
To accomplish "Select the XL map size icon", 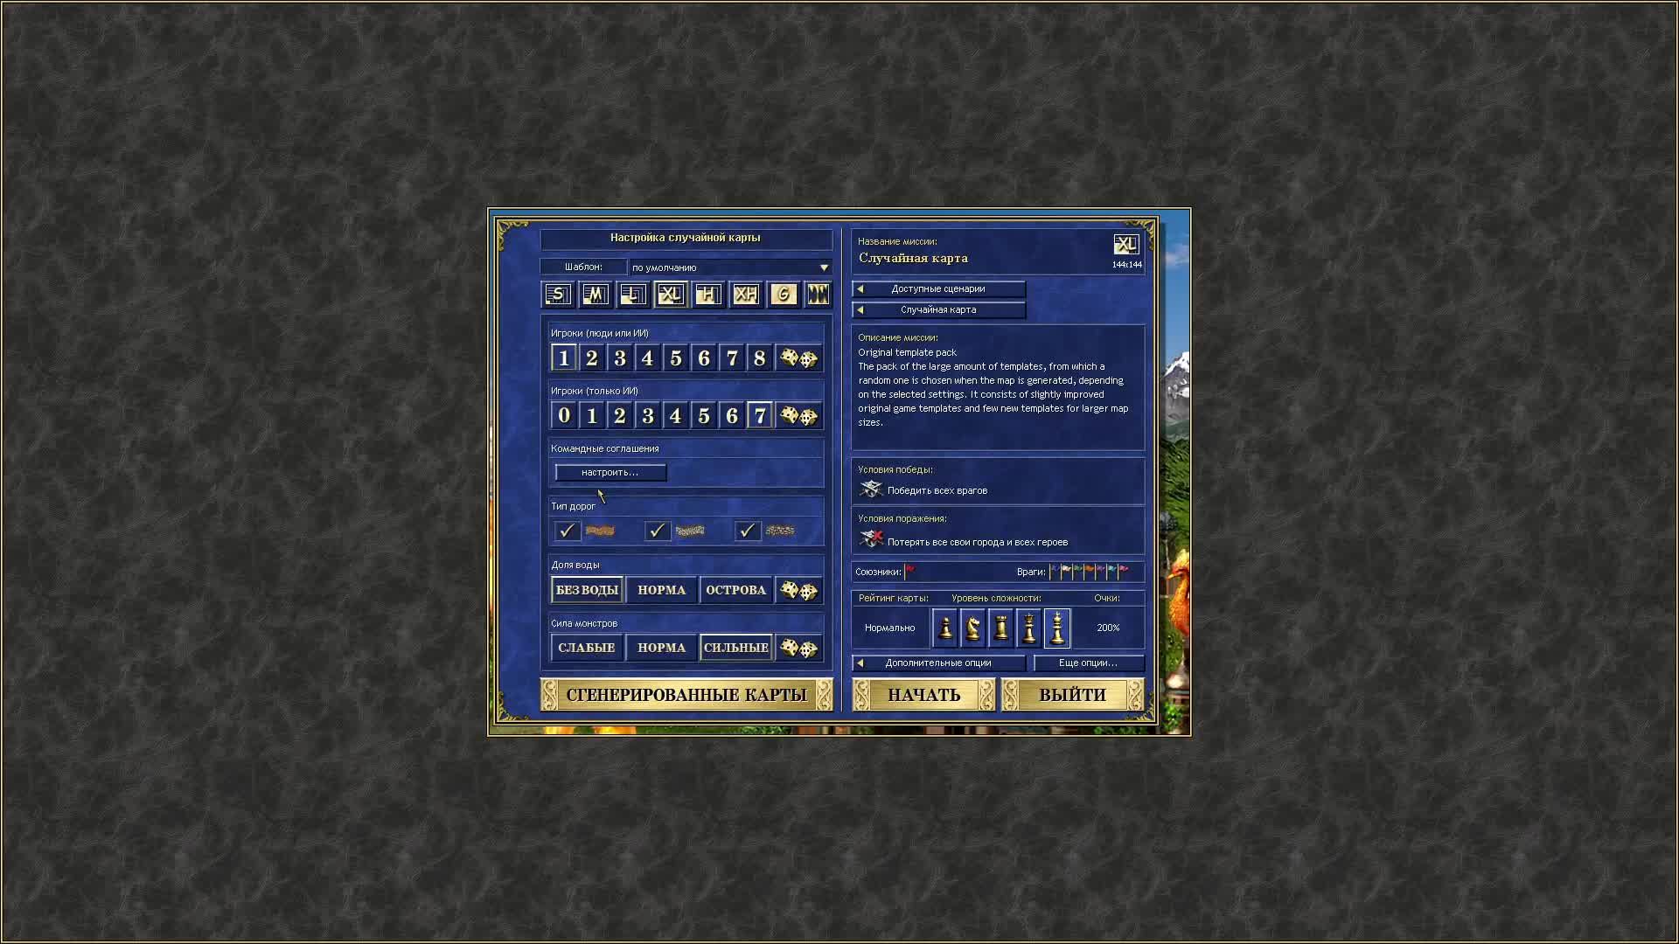I will (671, 295).
